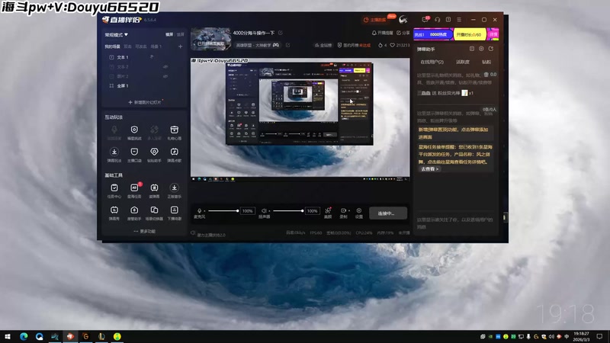Viewport: 610px width, 343px height.
Task: Expand the speaker device dropdown arrow
Action: click(269, 211)
